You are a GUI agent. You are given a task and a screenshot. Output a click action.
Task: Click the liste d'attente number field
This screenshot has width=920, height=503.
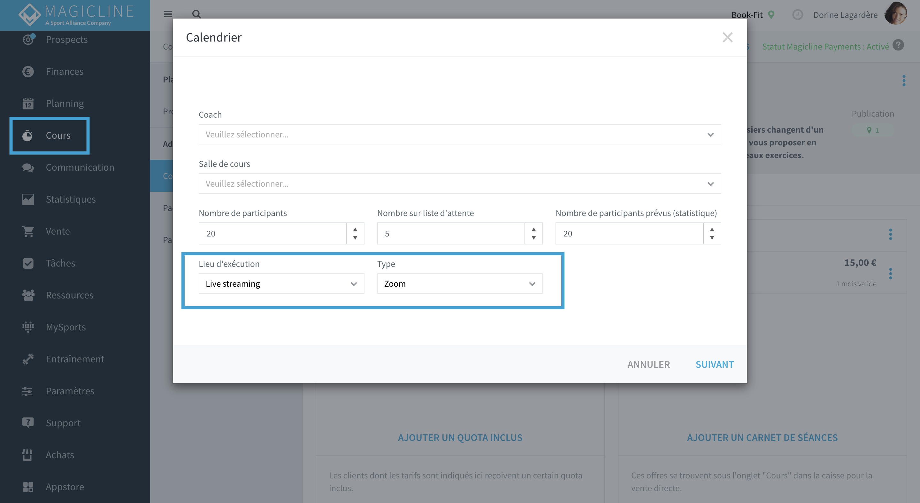coord(451,234)
